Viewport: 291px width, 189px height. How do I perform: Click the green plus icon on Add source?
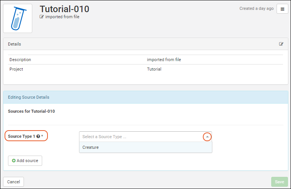pos(14,161)
